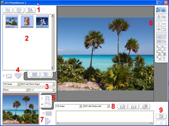Image resolution: width=169 pixels, height=126 pixels.
Task: Toggle the index grid checkbox
Action: coord(44,113)
